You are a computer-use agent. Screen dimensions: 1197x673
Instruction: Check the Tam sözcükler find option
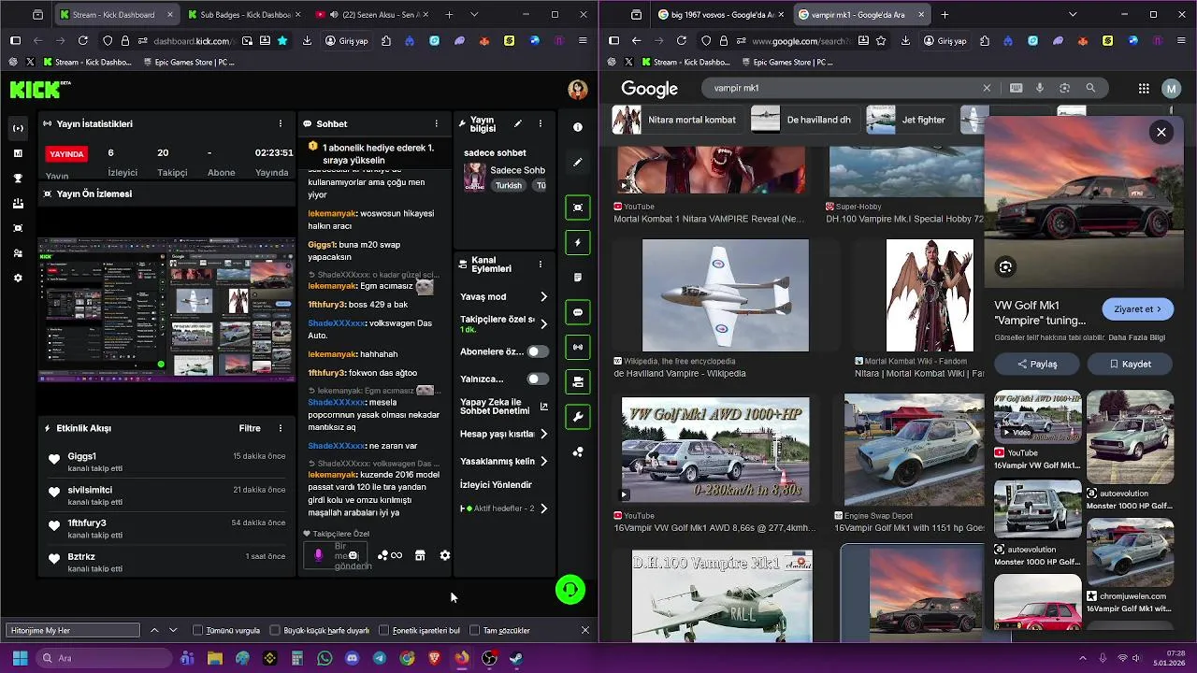point(474,631)
